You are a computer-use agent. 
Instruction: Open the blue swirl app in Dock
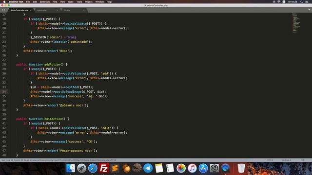(x=225, y=168)
